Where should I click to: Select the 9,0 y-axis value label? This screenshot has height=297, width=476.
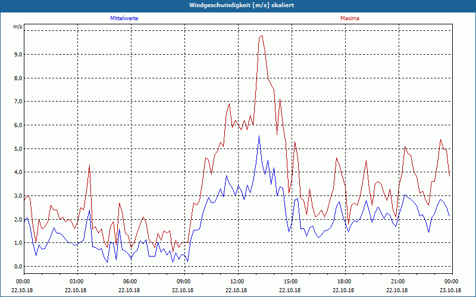pyautogui.click(x=18, y=54)
